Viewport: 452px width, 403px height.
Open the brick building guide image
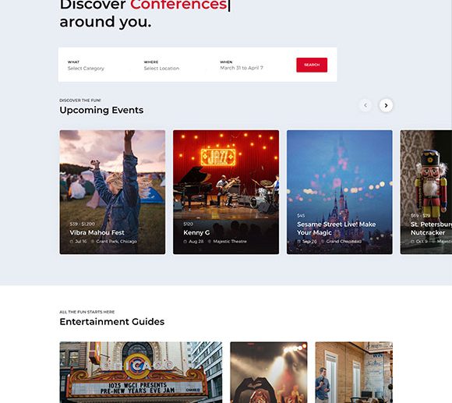point(354,372)
